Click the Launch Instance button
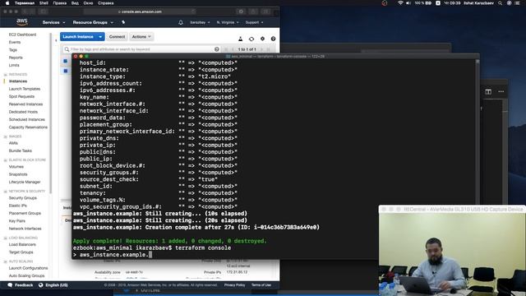The height and width of the screenshot is (296, 526). [x=78, y=36]
